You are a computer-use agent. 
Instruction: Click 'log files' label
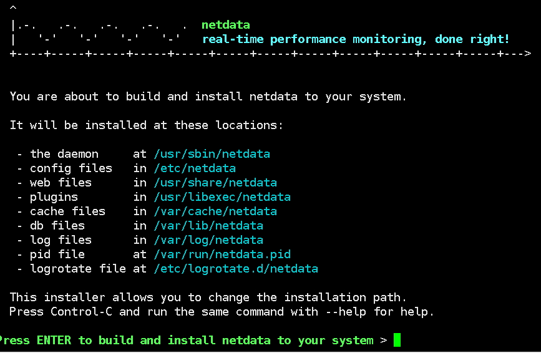tap(61, 240)
